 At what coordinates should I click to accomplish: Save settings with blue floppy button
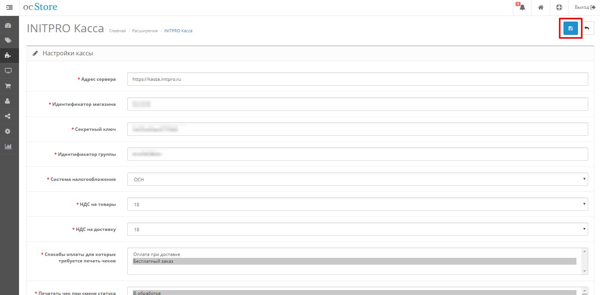[x=570, y=28]
